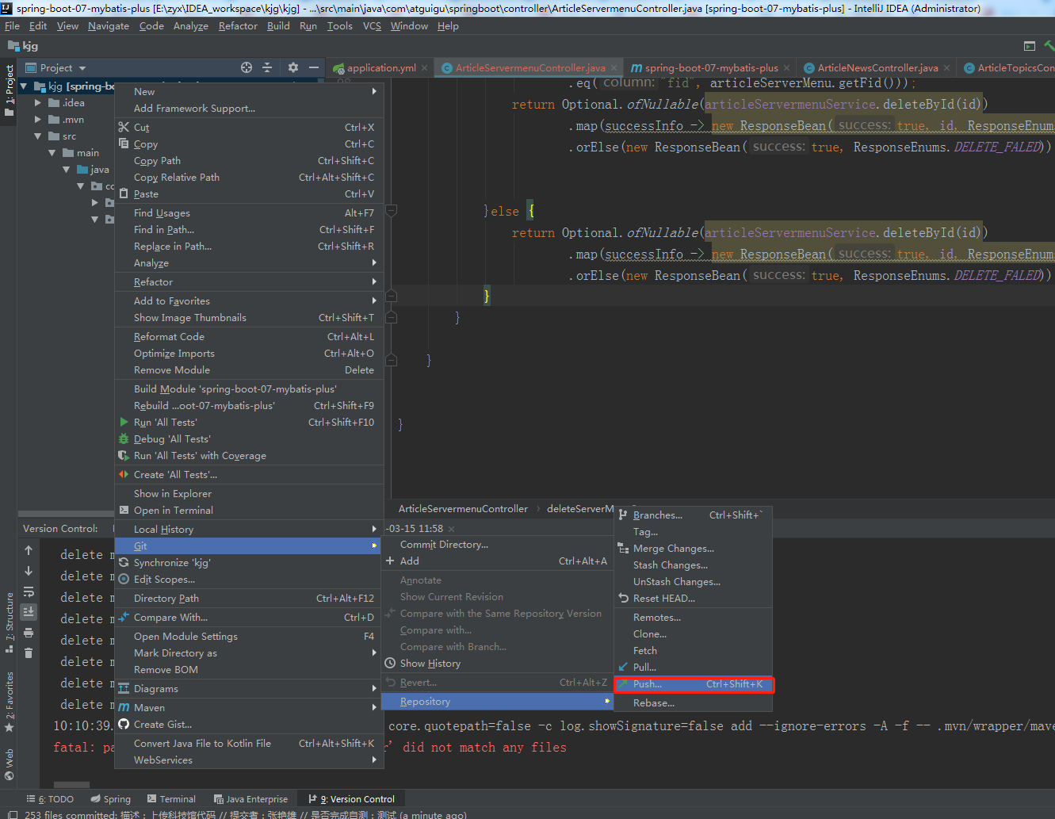
Task: Open the Web tool window sidebar button
Action: [x=10, y=766]
